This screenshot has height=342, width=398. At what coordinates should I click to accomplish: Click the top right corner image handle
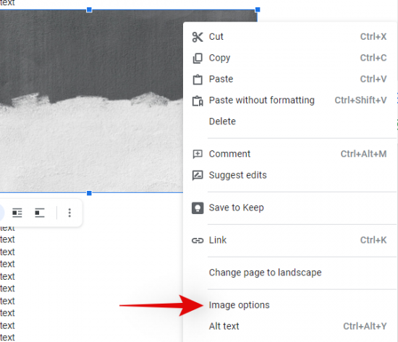tap(258, 9)
